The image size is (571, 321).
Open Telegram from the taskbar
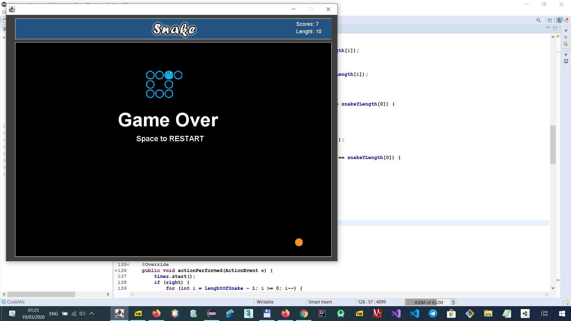[x=433, y=314]
